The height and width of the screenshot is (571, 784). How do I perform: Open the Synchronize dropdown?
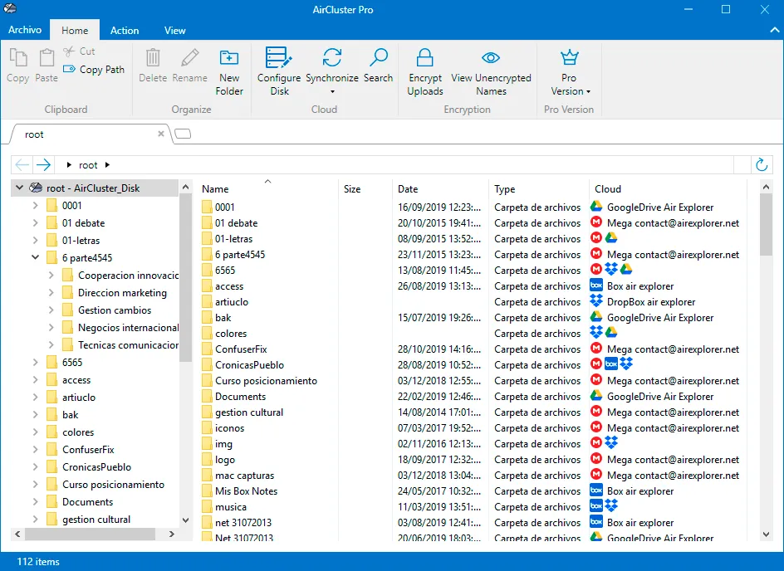tap(332, 91)
